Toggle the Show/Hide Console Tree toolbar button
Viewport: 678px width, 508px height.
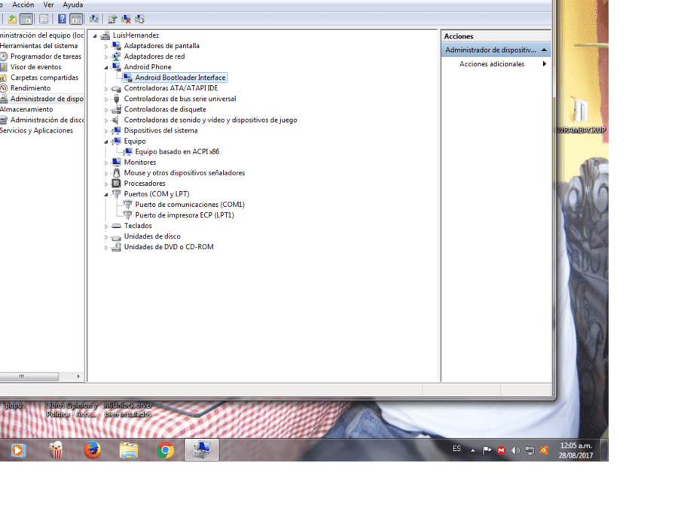coord(27,19)
